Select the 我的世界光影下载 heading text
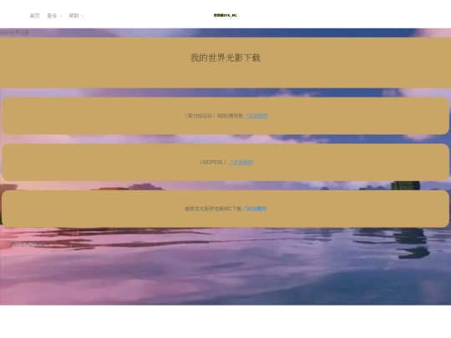Screen dimensions: 451x338 225,58
